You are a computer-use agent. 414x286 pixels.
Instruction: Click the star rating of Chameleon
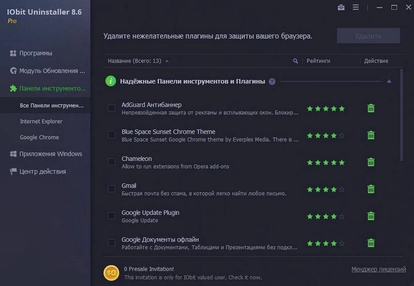coord(326,162)
